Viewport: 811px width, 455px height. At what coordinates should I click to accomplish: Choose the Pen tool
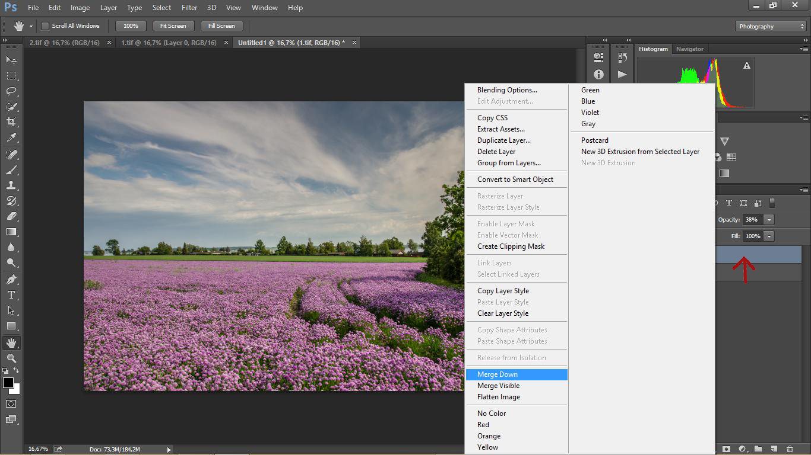11,280
